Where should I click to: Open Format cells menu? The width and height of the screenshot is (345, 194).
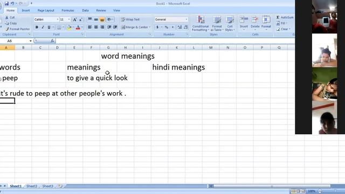point(266,23)
